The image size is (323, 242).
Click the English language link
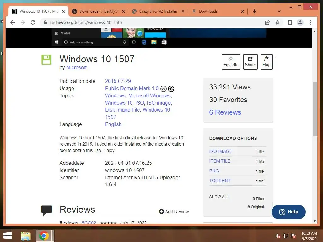[x=113, y=124]
